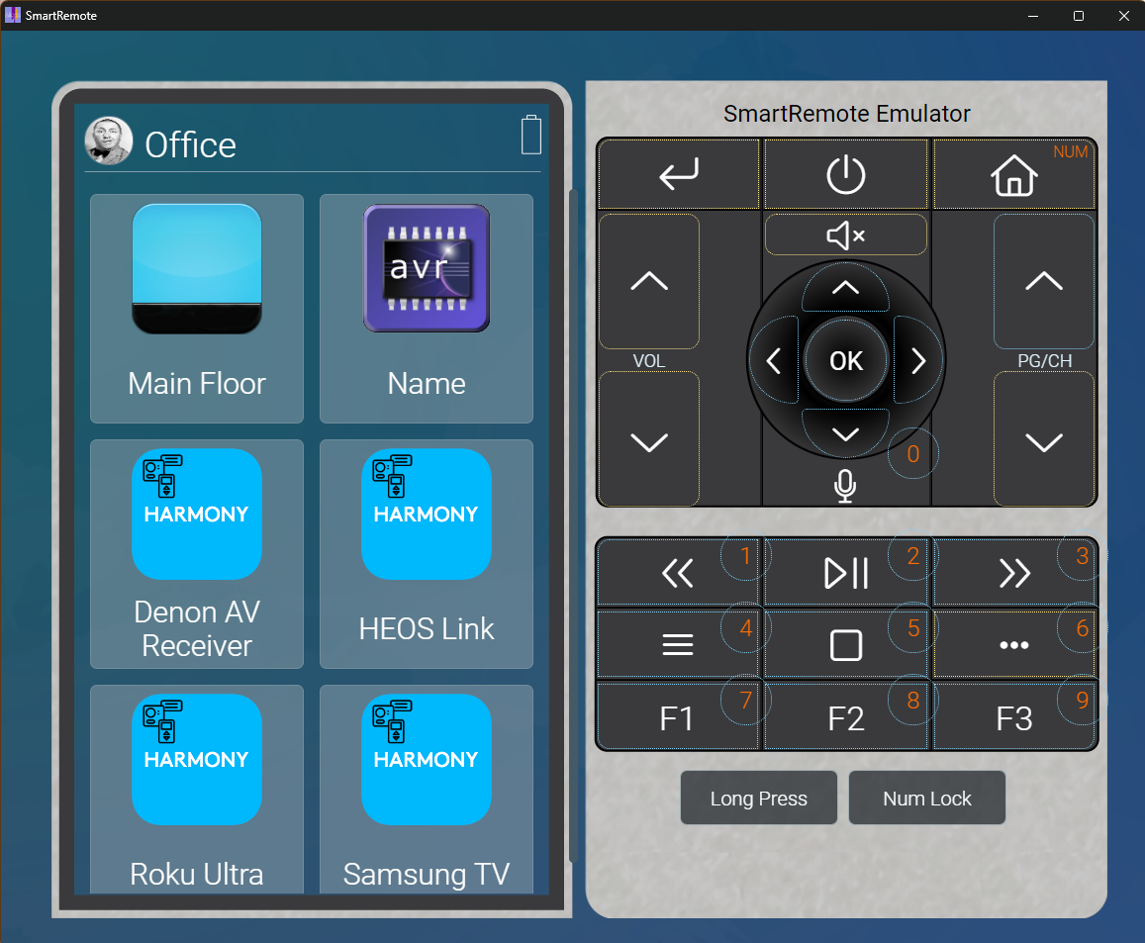Image resolution: width=1145 pixels, height=943 pixels.
Task: Toggle Num Lock mode
Action: point(926,798)
